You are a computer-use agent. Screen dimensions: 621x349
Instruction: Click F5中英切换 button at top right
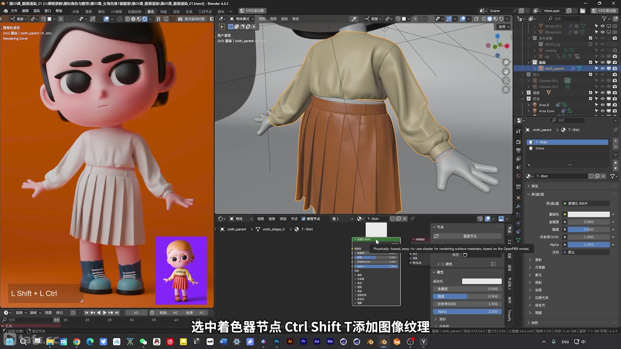tap(604, 11)
